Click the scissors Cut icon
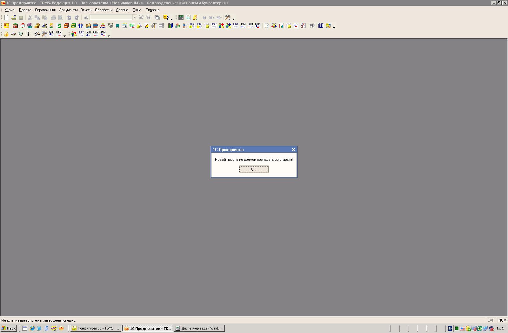The image size is (508, 333). click(30, 17)
